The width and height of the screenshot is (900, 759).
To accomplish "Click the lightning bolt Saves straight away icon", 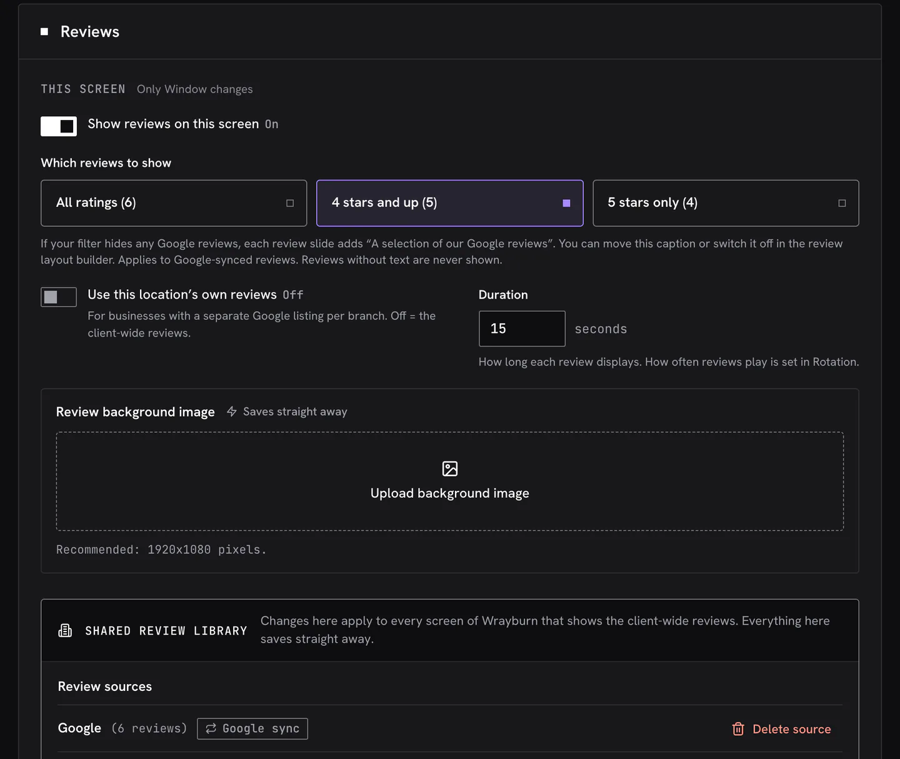I will click(x=232, y=412).
